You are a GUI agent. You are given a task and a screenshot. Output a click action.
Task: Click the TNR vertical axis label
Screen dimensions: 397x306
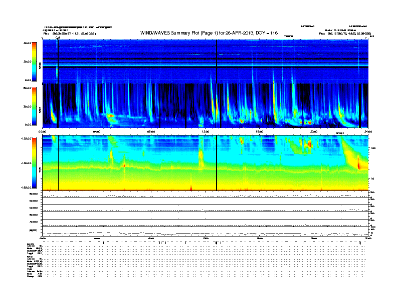pyautogui.click(x=40, y=170)
